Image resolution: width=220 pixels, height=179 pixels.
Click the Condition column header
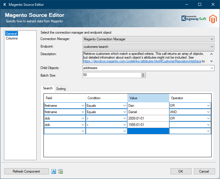pyautogui.click(x=106, y=98)
